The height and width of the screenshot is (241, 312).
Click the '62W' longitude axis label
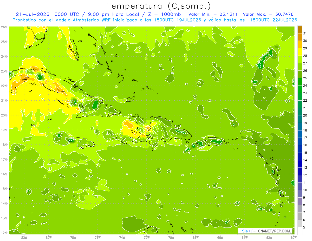coord(269,237)
